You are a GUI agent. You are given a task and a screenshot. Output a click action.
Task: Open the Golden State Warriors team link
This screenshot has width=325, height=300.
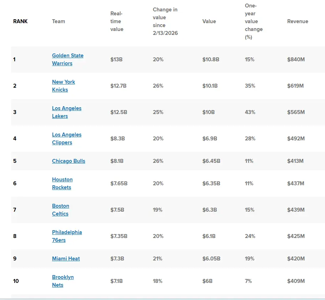coord(68,60)
